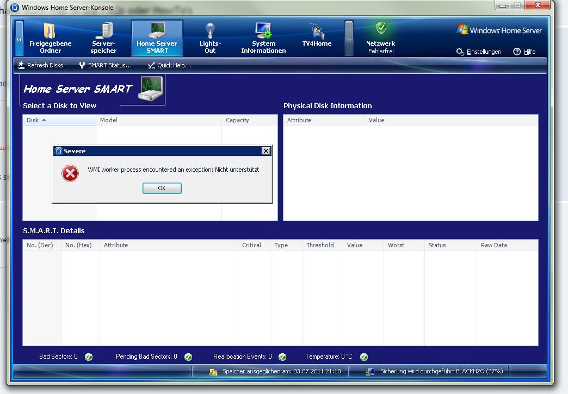Click the Pending Bad Sectors: 0 label
The height and width of the screenshot is (394, 568).
point(146,357)
